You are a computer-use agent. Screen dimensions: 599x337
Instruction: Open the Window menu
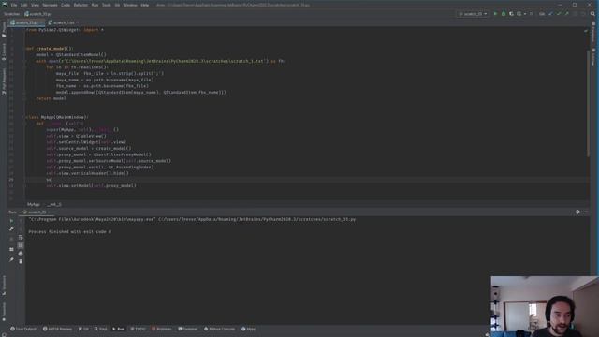130,5
